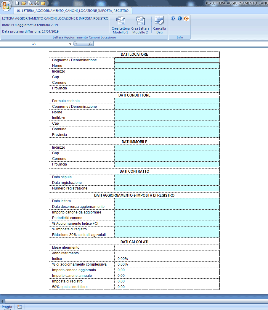
Task: Select locatore Cognome / Denominazione input cell
Action: [x=167, y=60]
